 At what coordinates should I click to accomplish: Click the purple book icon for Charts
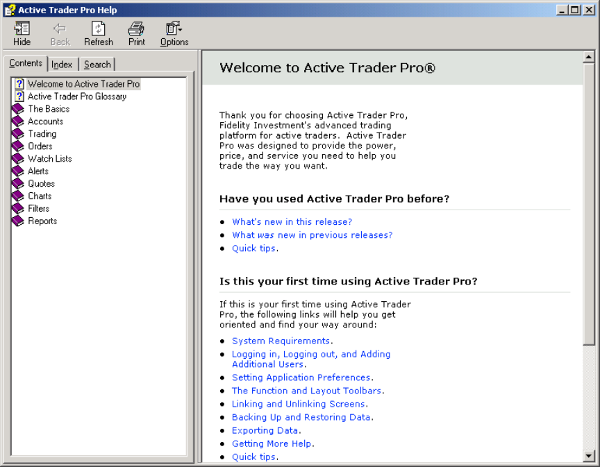click(x=18, y=196)
